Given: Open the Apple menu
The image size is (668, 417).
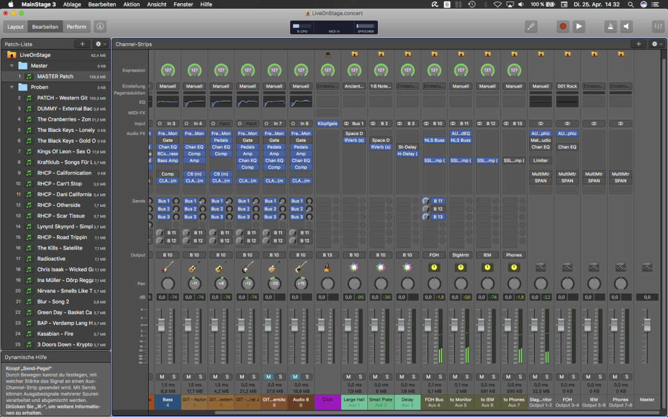Looking at the screenshot, I should point(10,4).
